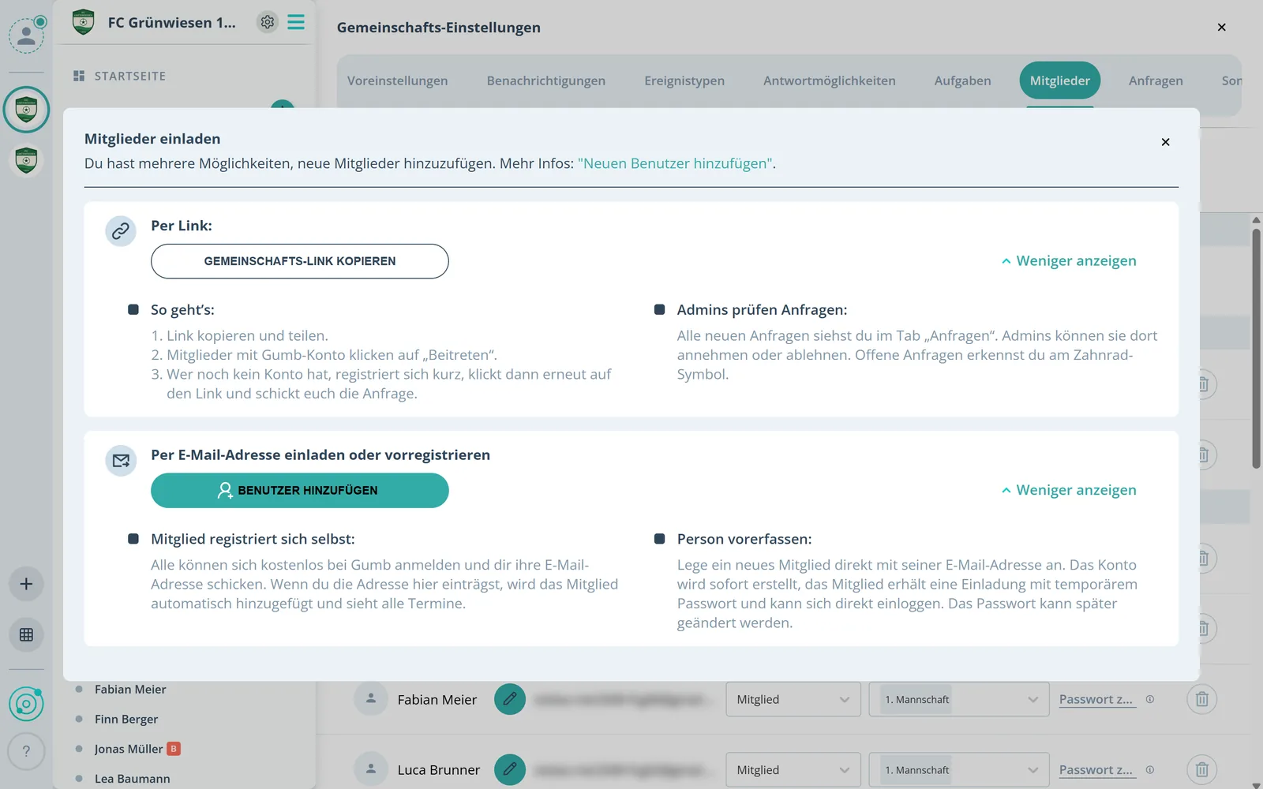Screen dimensions: 1263x789
Task: Click the member list vertical scrollbar
Action: tap(1256, 349)
